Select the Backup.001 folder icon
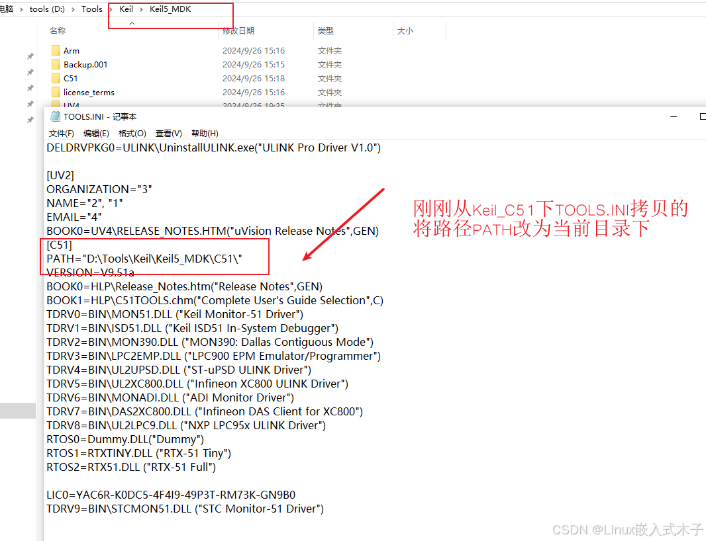Viewport: 706px width, 541px height. click(x=56, y=65)
